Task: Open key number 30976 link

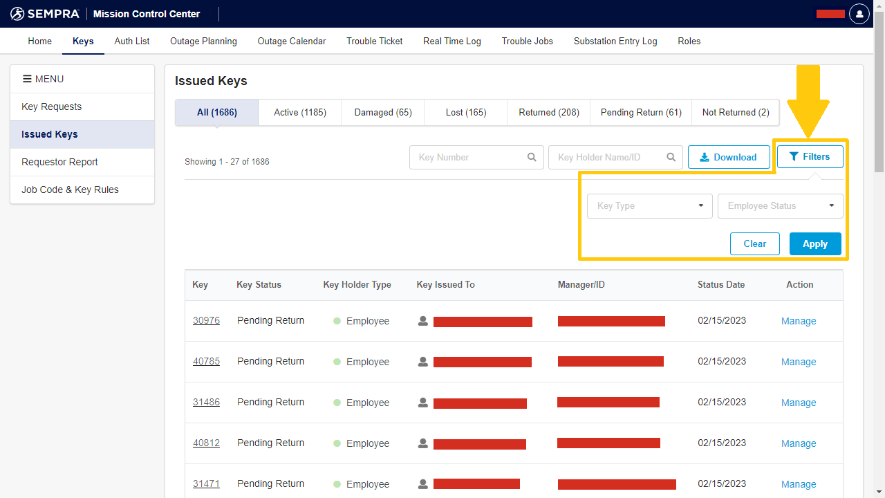Action: pos(206,321)
